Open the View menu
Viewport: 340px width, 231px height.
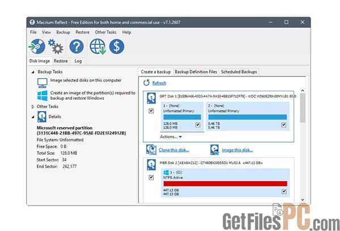click(46, 32)
